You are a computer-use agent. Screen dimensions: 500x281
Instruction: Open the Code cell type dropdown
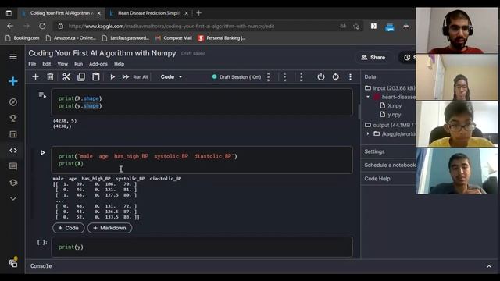point(171,76)
